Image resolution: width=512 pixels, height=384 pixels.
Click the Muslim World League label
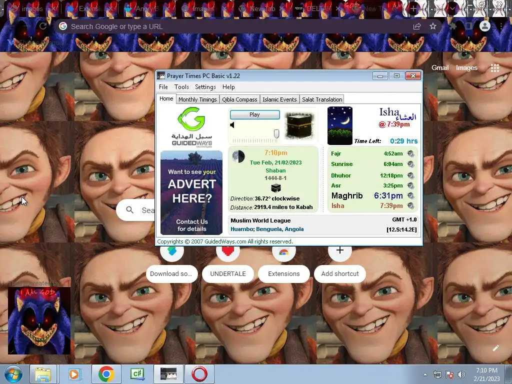[260, 220]
